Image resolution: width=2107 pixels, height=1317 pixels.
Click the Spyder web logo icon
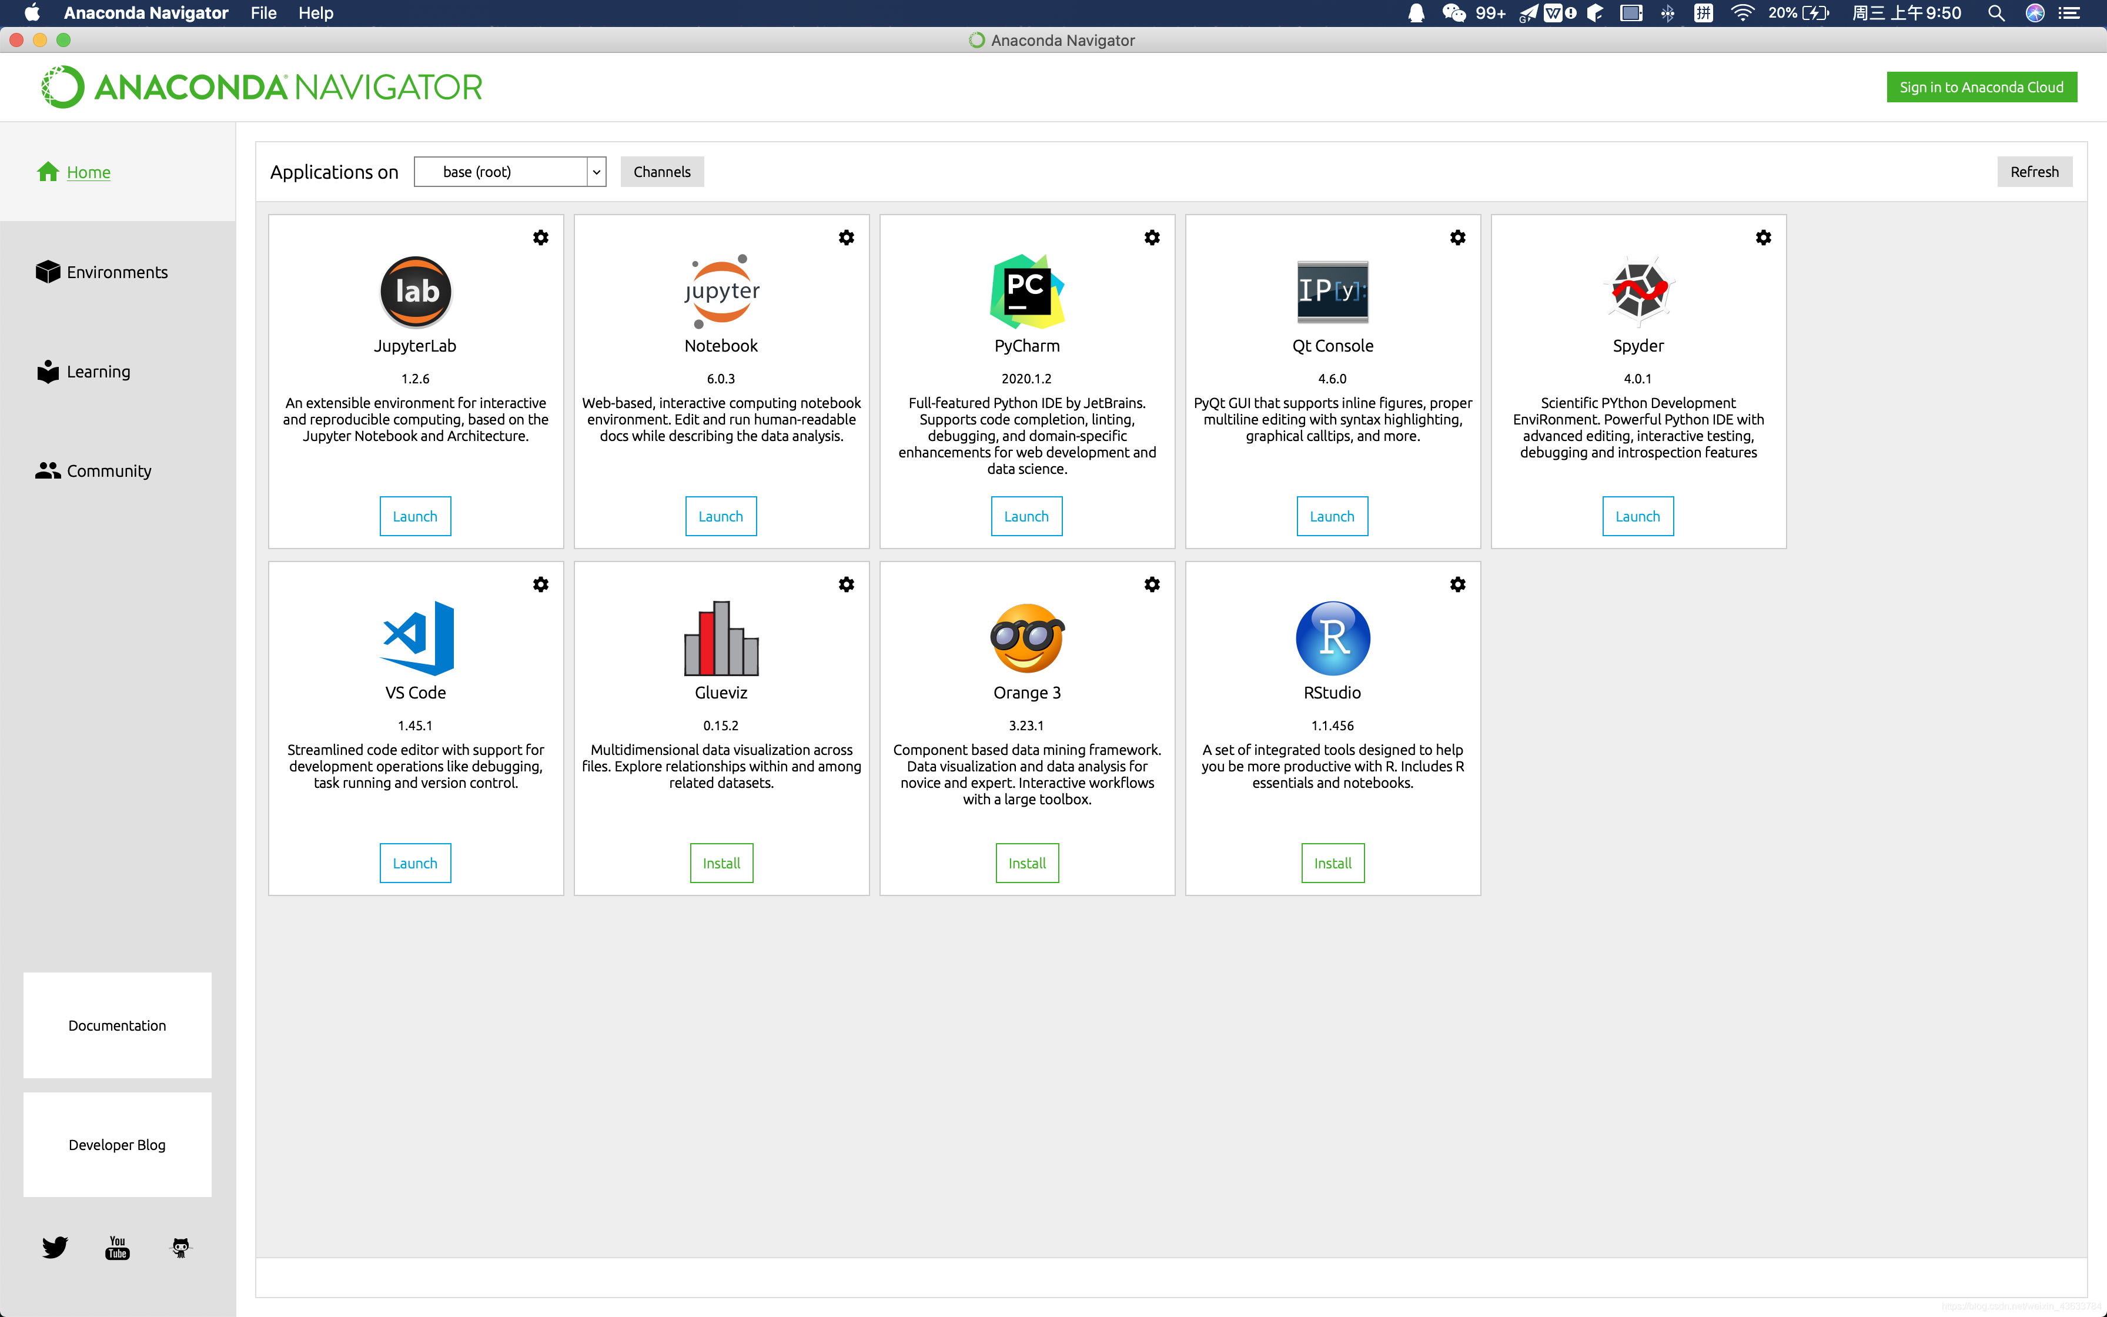tap(1638, 292)
